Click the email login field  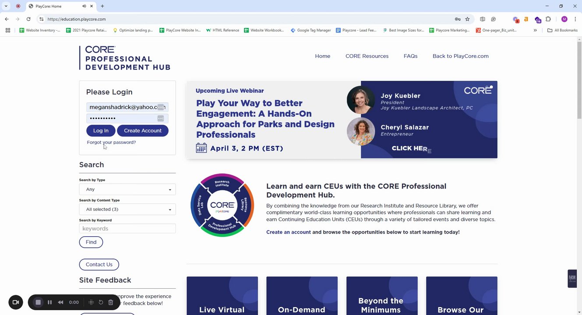(x=127, y=107)
